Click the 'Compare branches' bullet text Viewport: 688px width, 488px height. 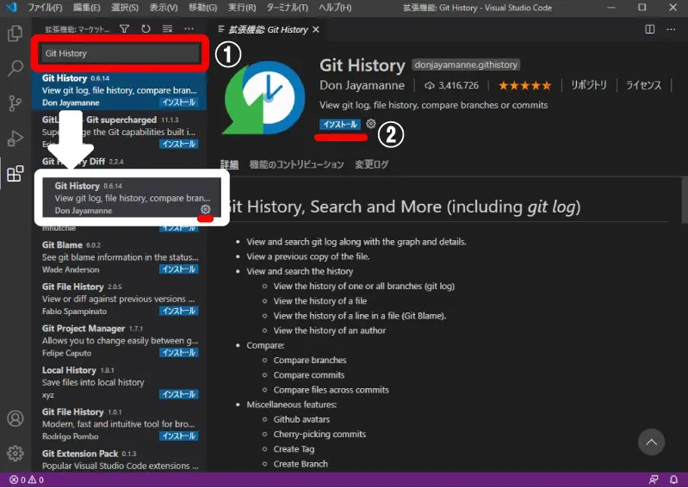pyautogui.click(x=310, y=360)
